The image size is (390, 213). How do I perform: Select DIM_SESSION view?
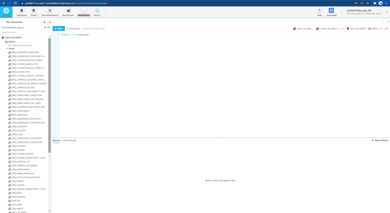click(x=18, y=197)
